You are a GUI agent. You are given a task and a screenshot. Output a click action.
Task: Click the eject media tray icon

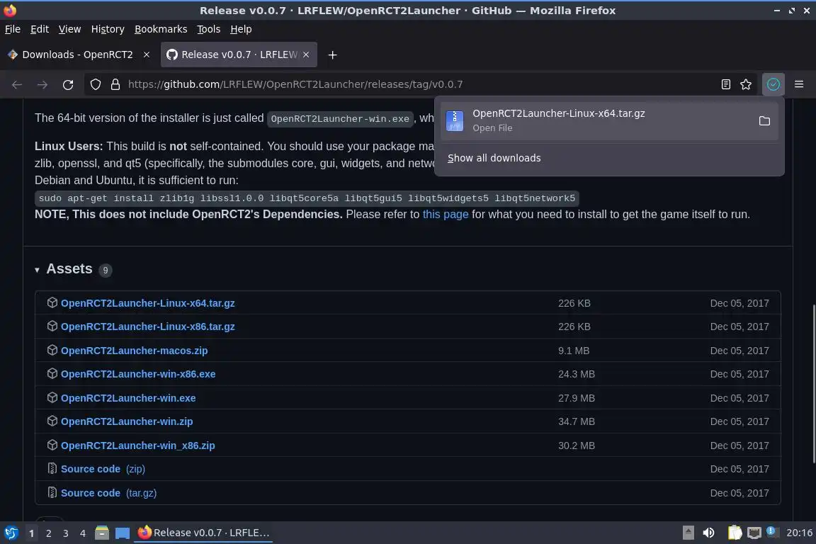point(688,533)
